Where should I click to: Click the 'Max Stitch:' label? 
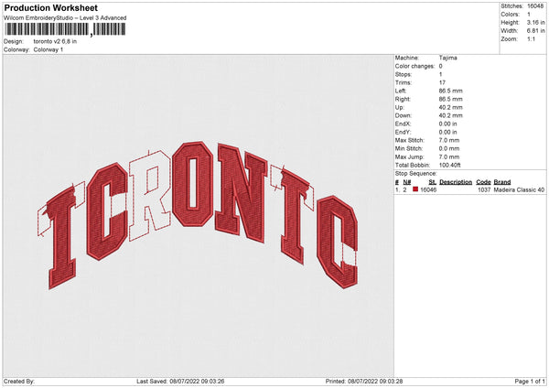[x=410, y=140]
